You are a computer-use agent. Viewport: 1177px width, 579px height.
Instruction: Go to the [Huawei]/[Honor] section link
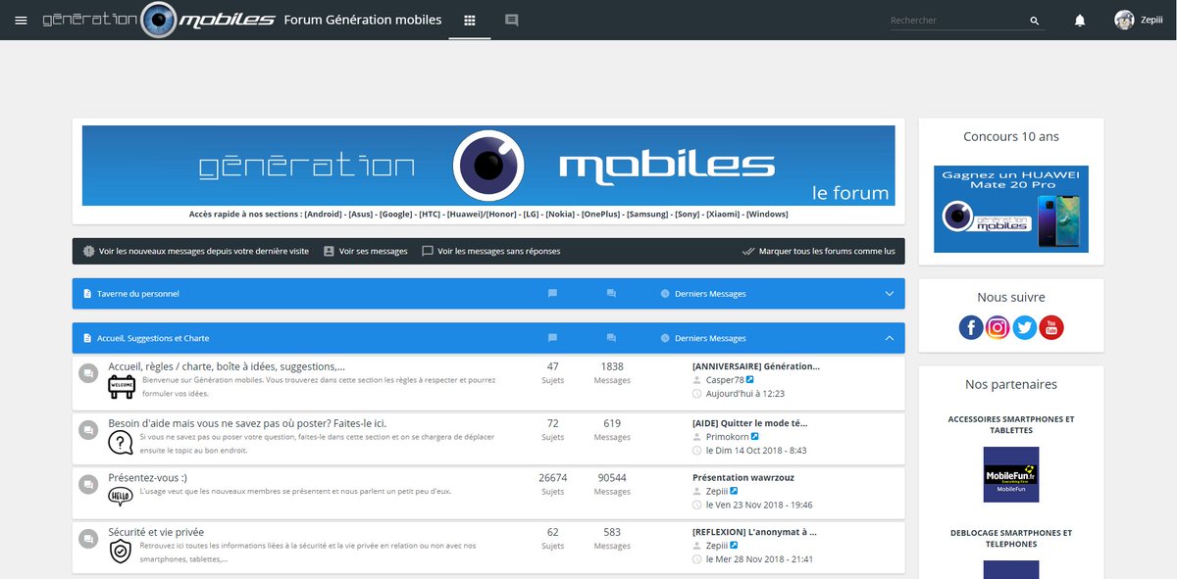[x=482, y=214]
